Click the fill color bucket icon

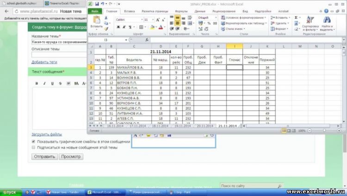point(152,27)
